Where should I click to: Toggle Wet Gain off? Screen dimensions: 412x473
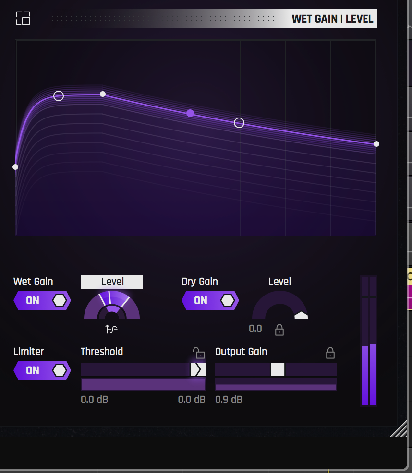42,300
